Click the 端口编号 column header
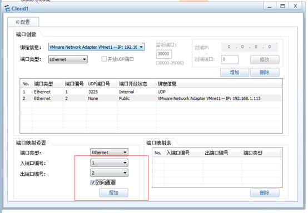308x213 pixels. pos(74,84)
